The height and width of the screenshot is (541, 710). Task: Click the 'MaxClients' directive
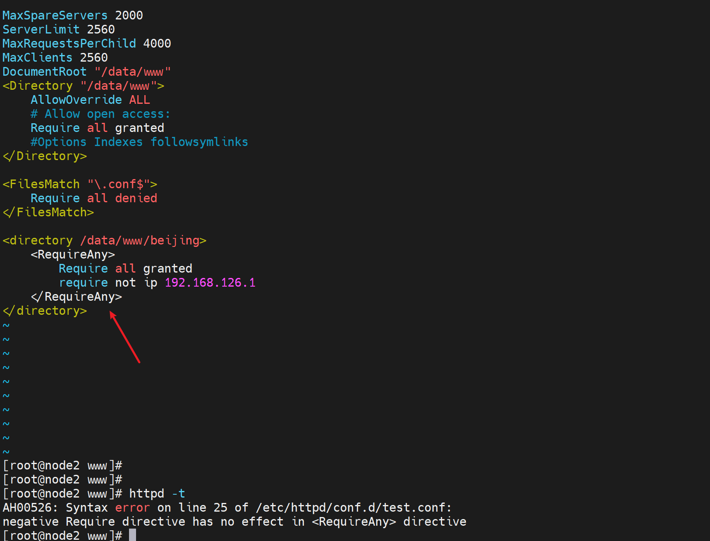(x=37, y=57)
